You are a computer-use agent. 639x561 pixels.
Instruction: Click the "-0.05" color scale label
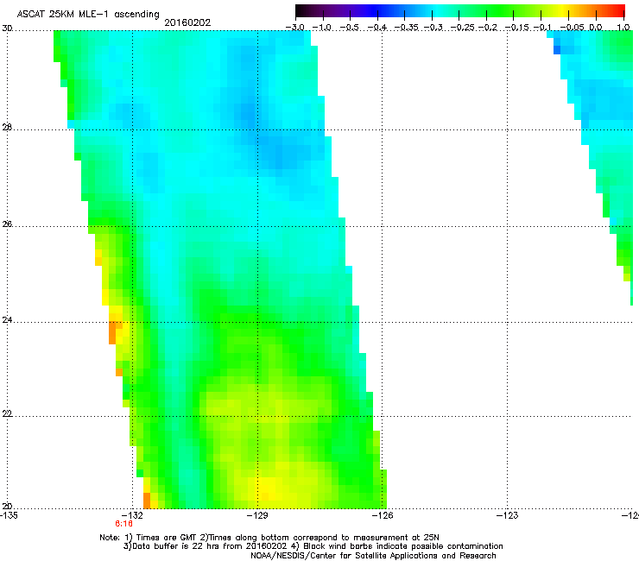(572, 28)
